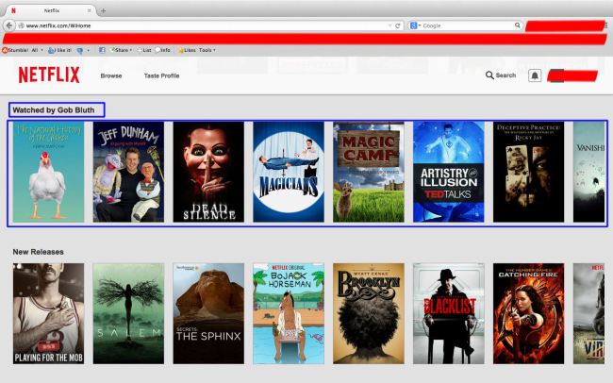Choose the Brooklyn poster
Viewport: 613px width, 383px height.
[x=369, y=313]
